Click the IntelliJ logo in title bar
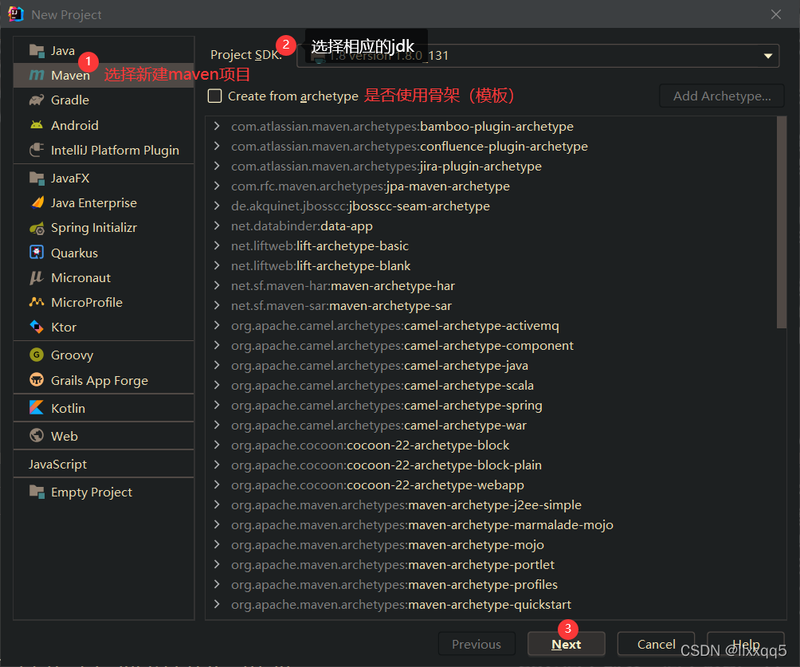This screenshot has height=667, width=800. 16,14
